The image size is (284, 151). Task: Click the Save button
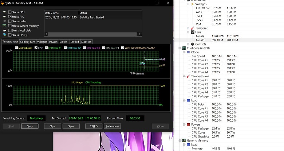(x=71, y=126)
